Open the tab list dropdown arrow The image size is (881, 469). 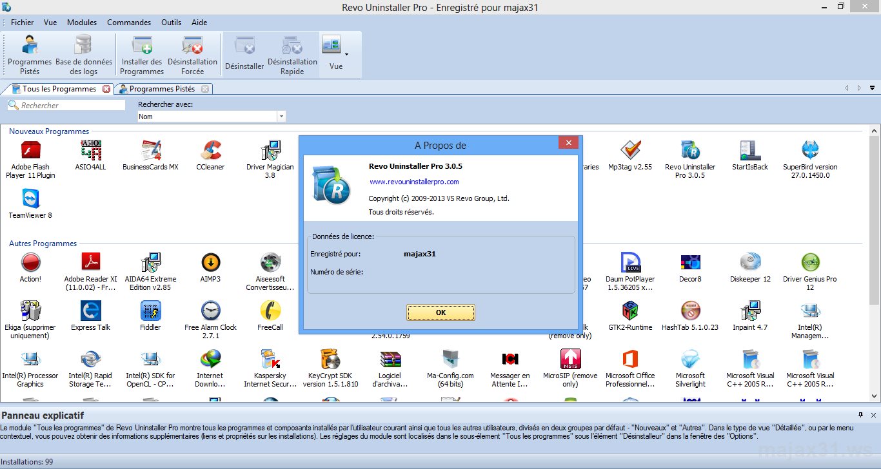[871, 88]
